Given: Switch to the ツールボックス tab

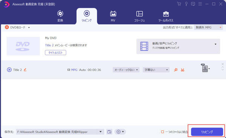Looking at the screenshot, I should click(166, 16).
